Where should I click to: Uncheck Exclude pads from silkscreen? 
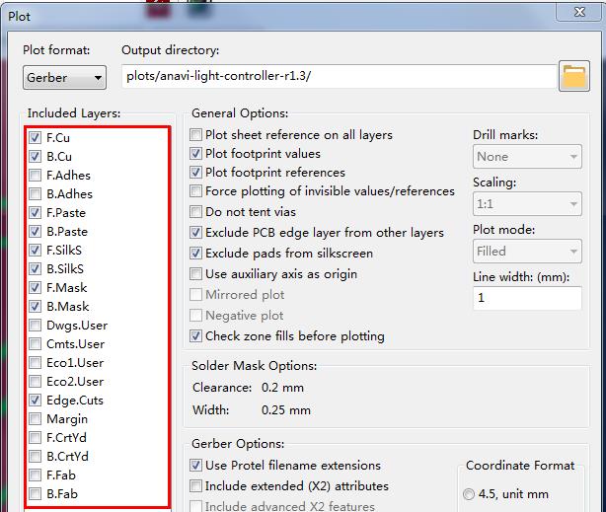pyautogui.click(x=196, y=254)
